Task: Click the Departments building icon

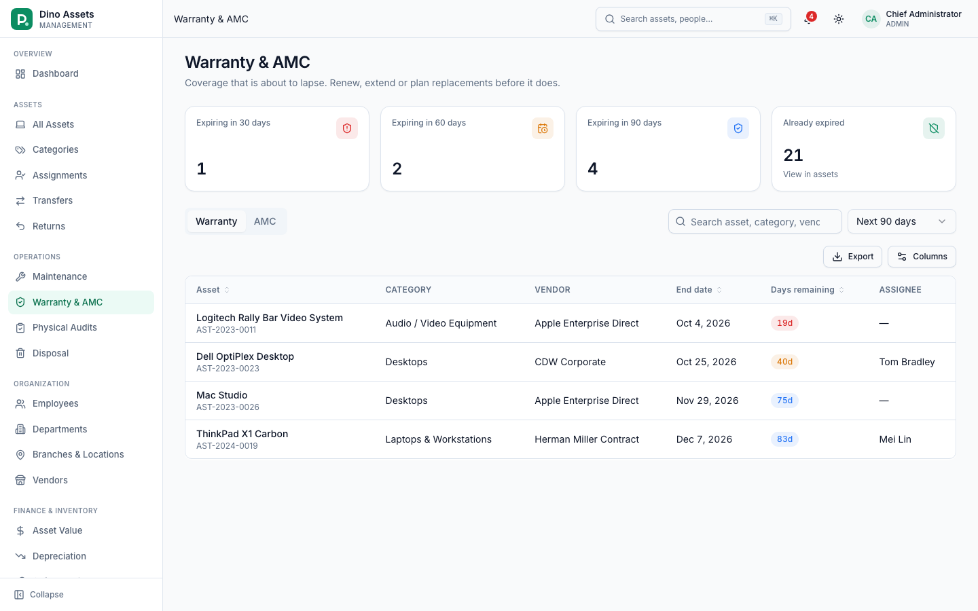Action: (20, 429)
